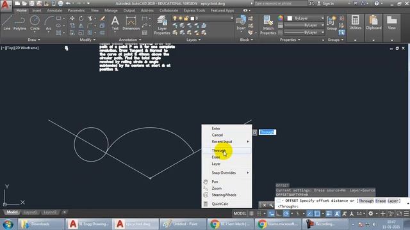Expand the Properties panel

point(290,40)
